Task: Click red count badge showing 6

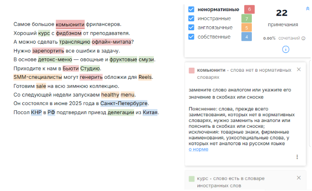Action: tap(249, 9)
